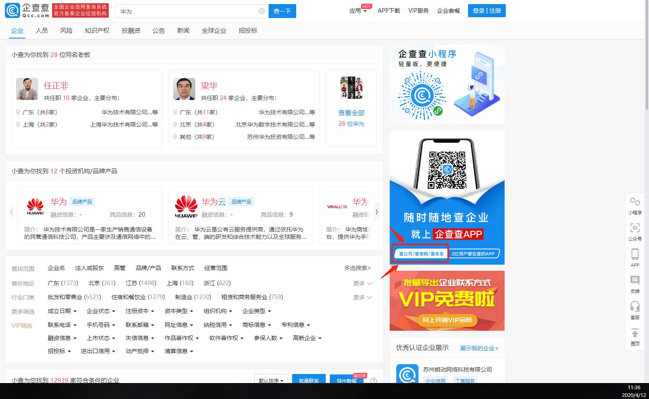Click the 企查查小程序 mini-program QR code
Screen dimensions: 649x399
point(422,95)
